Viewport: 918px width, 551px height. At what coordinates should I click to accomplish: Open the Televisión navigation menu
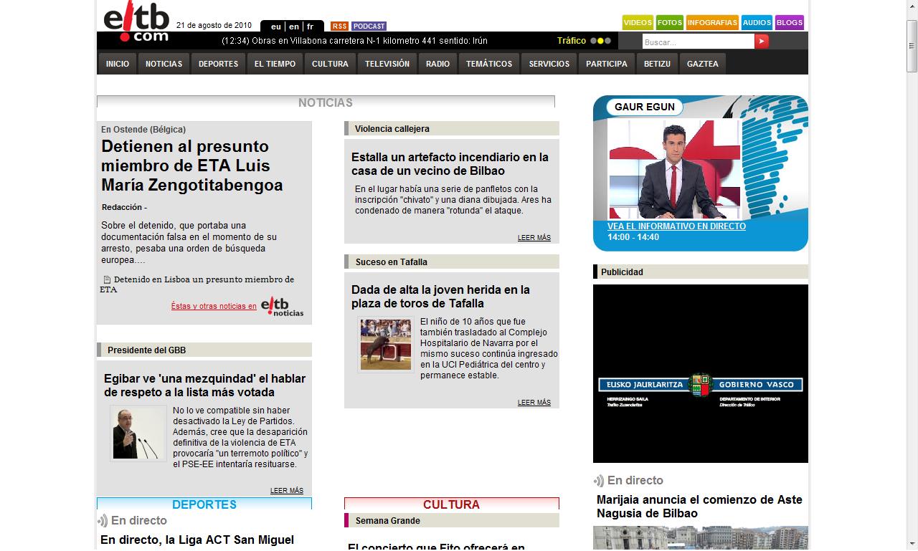click(387, 64)
